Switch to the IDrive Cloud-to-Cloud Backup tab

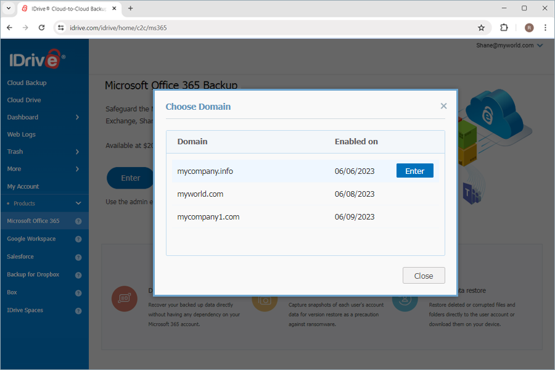tap(59, 9)
